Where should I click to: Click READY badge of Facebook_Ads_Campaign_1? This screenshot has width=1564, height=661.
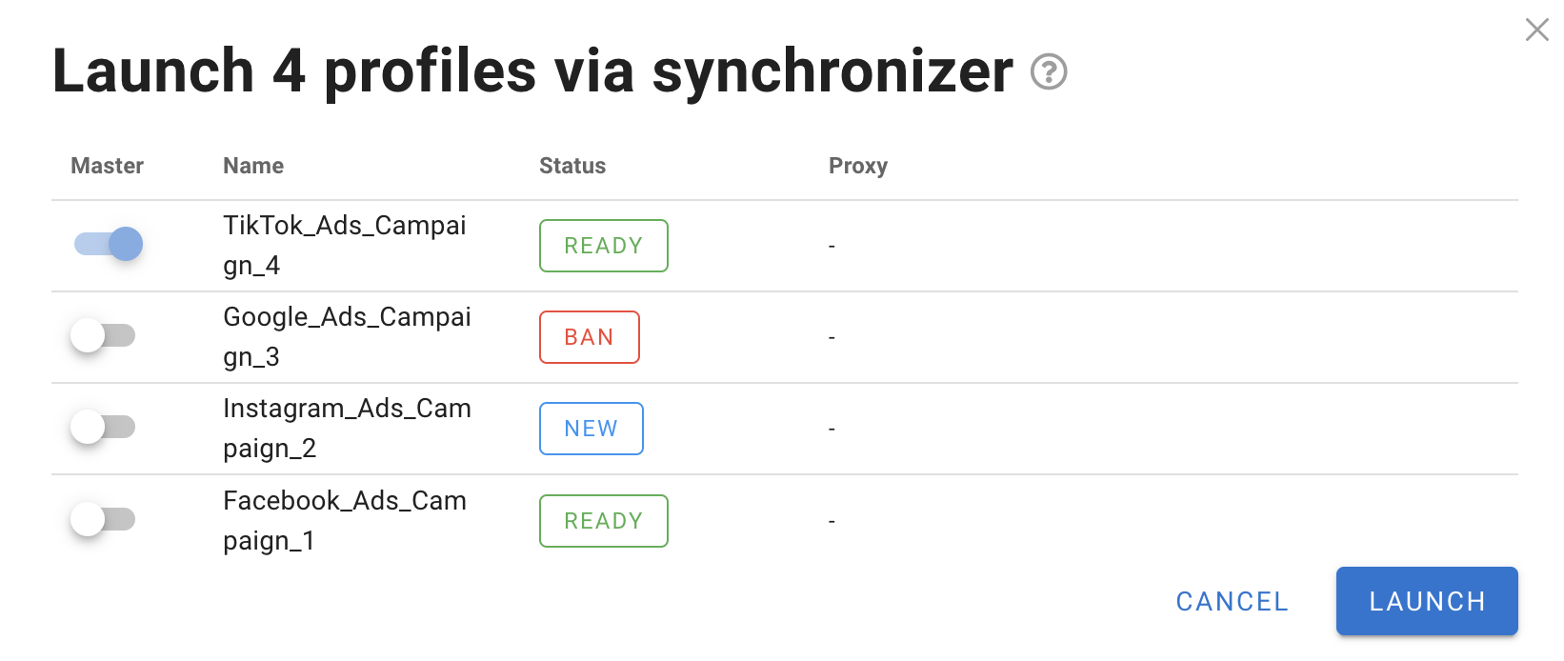pyautogui.click(x=604, y=521)
